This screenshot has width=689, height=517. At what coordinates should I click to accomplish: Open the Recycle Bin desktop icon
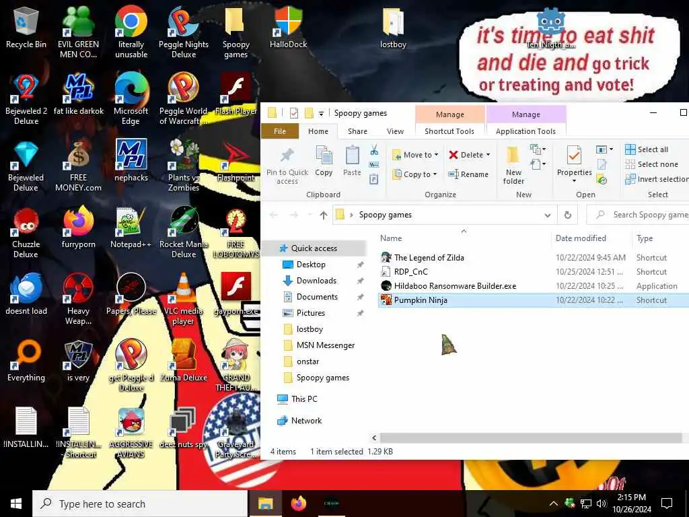(26, 27)
